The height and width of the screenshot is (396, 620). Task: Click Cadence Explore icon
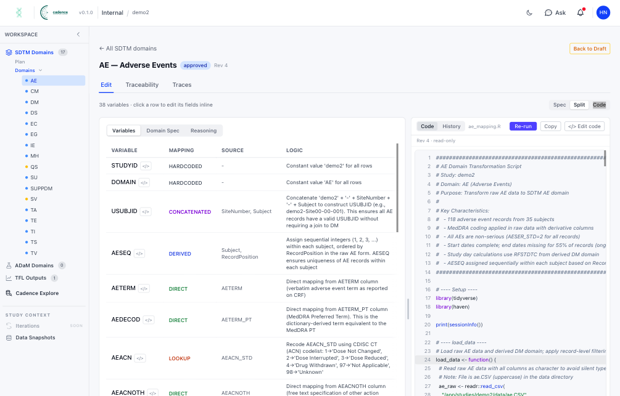[x=9, y=293]
